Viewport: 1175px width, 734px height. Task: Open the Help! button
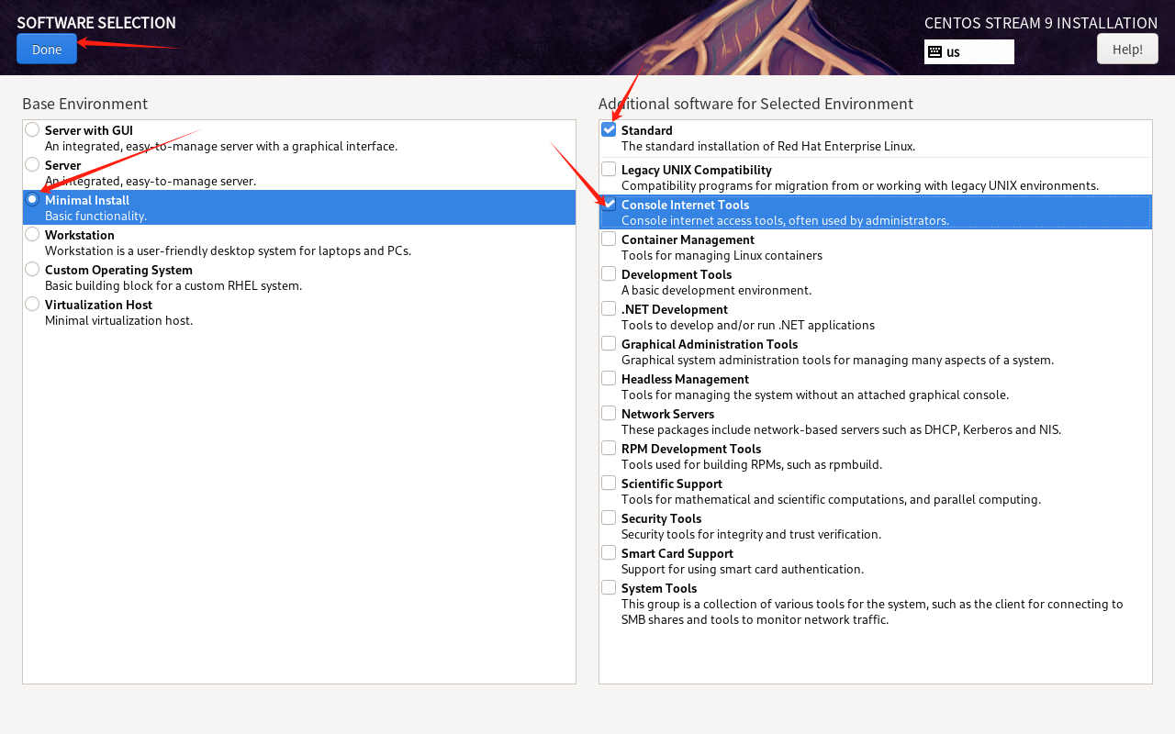point(1127,49)
